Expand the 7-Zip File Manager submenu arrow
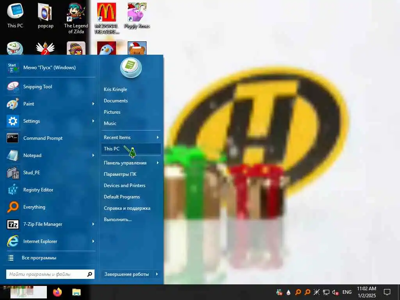The image size is (400, 300). pos(93,224)
